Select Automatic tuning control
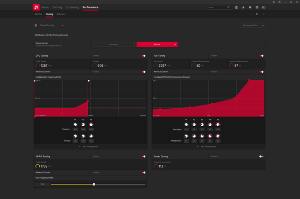 coord(114,44)
